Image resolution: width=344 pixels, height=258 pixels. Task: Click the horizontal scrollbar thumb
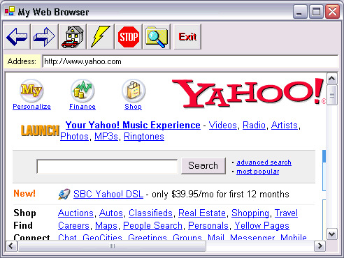tap(112, 246)
